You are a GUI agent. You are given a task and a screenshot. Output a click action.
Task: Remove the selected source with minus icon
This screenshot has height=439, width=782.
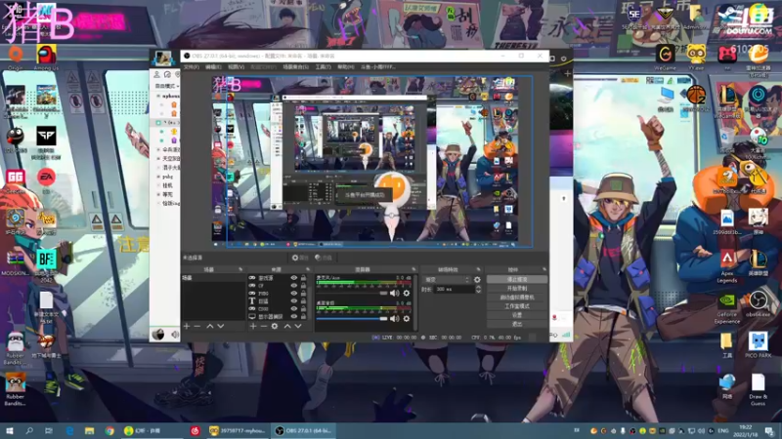(x=264, y=326)
